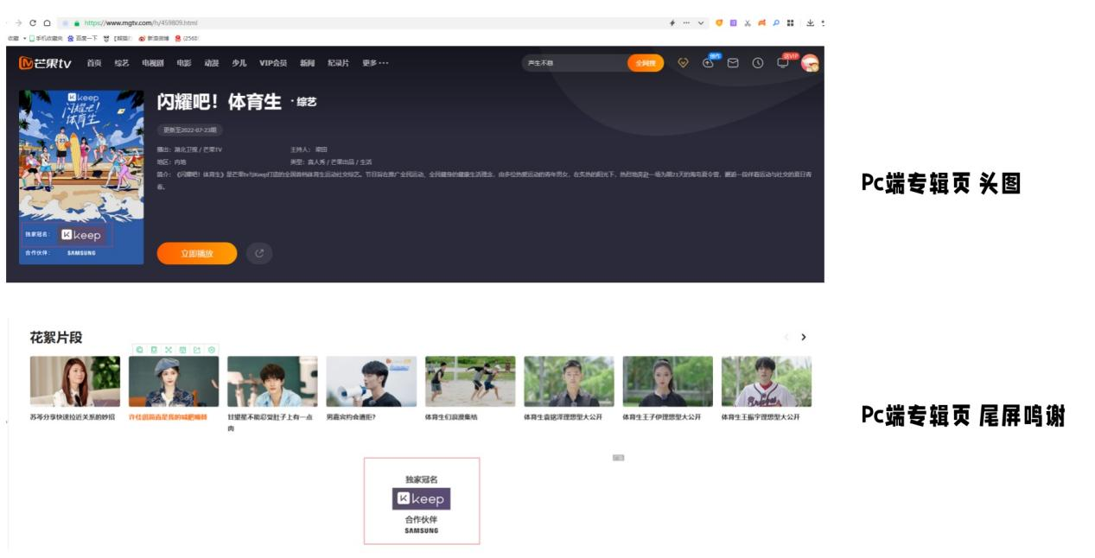This screenshot has height=558, width=1095.
Task: Open the upload cloud icon in header
Action: tap(709, 62)
